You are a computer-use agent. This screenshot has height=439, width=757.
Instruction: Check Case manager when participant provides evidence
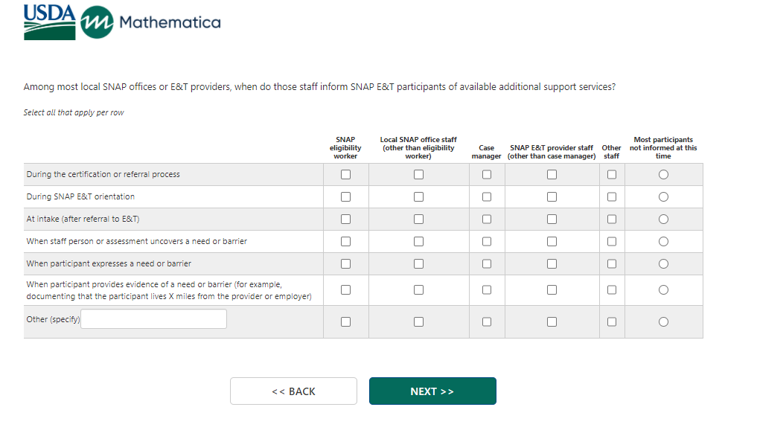coord(487,290)
